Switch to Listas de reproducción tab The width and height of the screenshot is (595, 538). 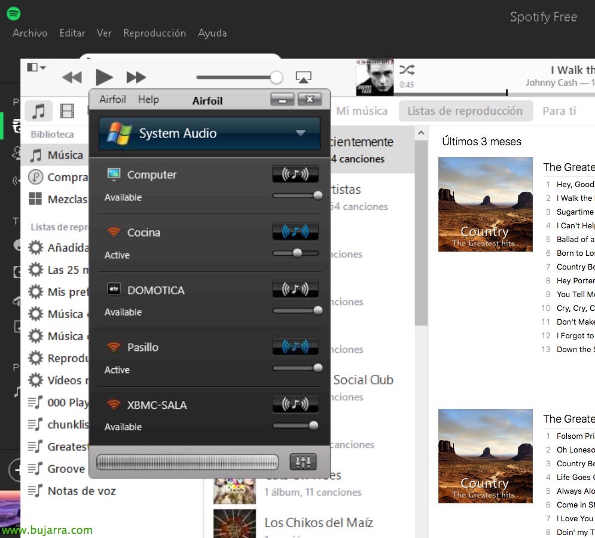click(465, 111)
